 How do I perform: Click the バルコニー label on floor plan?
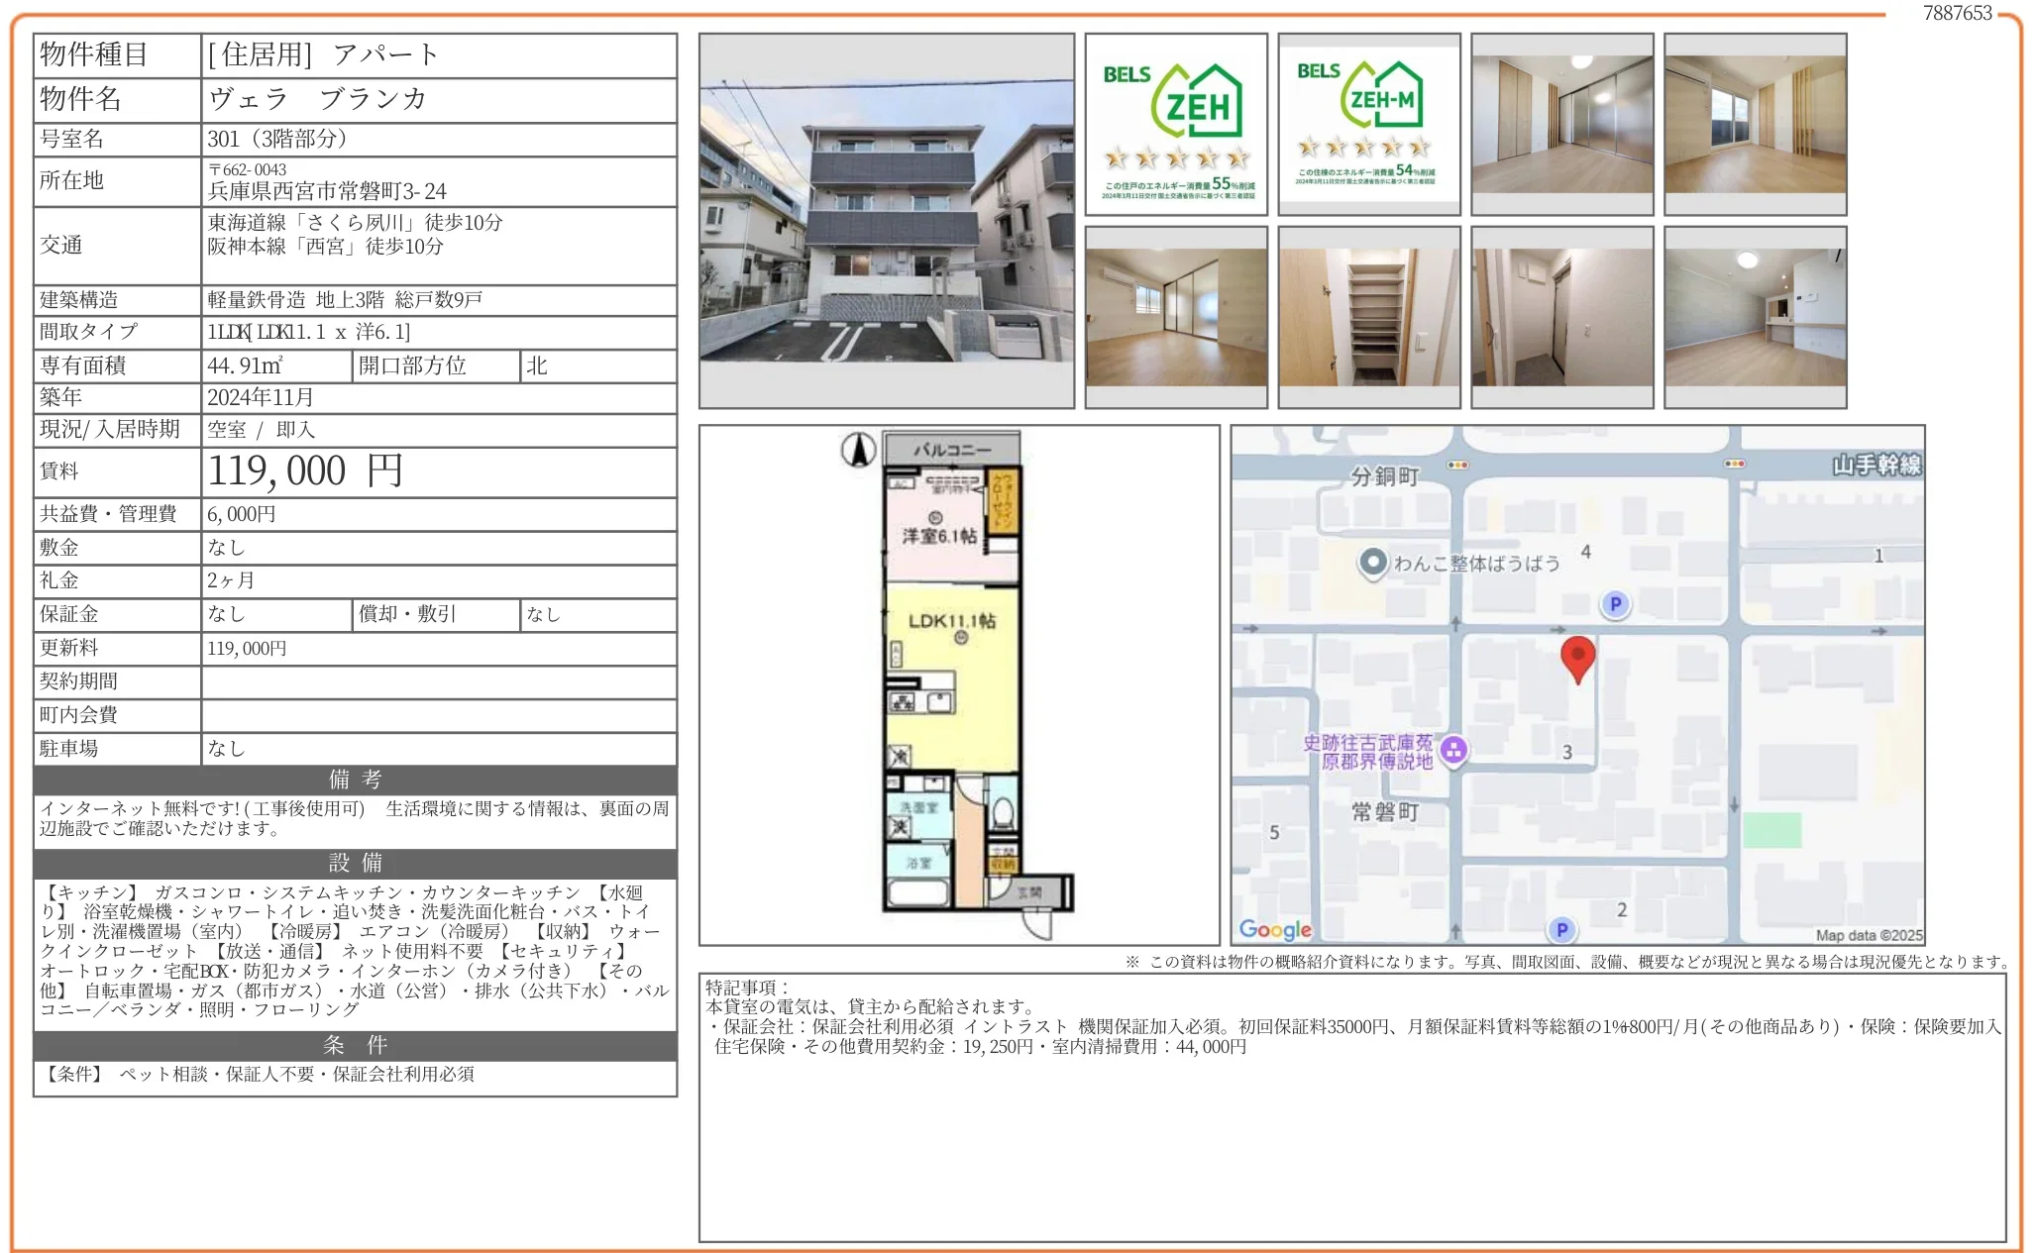point(951,450)
